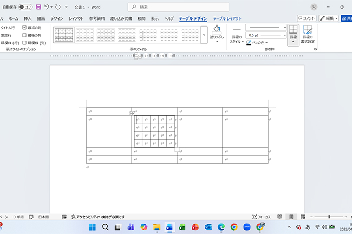Toggle the 自動保存 autosave switch
The height and width of the screenshot is (234, 352).
[25, 7]
